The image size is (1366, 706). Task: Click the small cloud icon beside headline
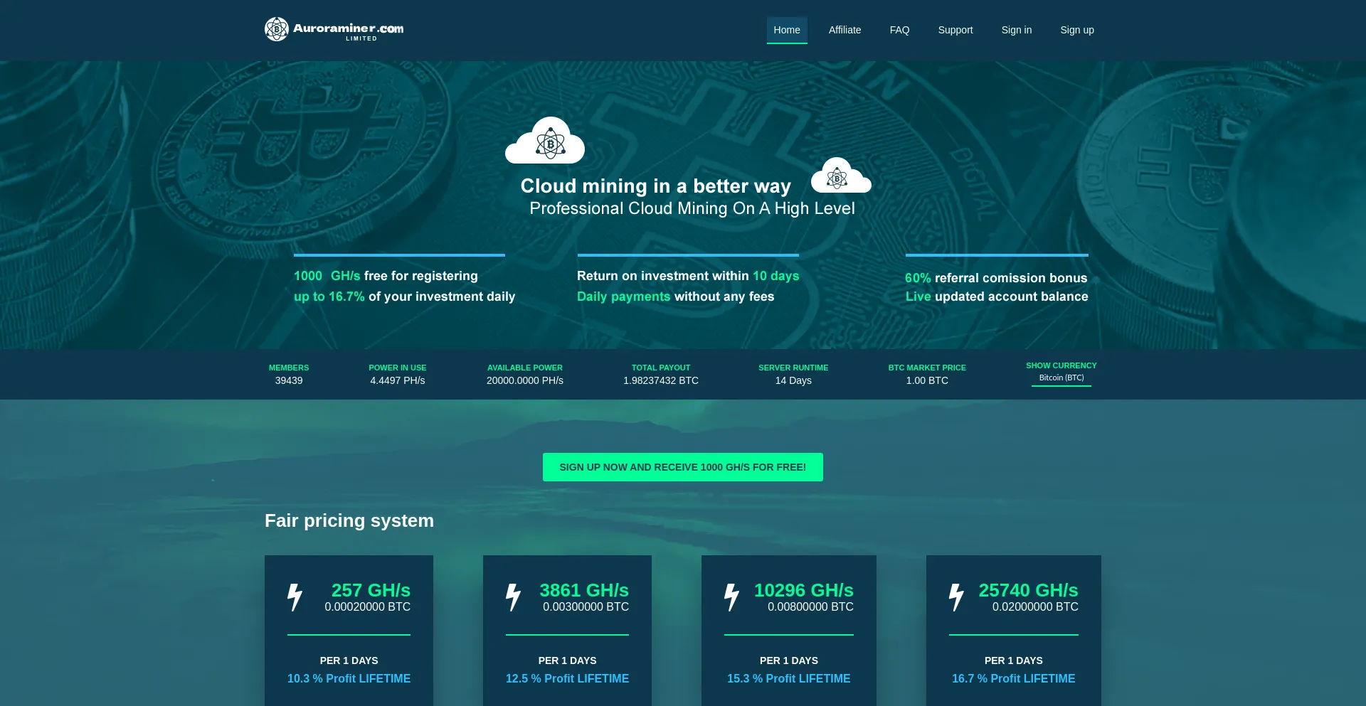(840, 176)
